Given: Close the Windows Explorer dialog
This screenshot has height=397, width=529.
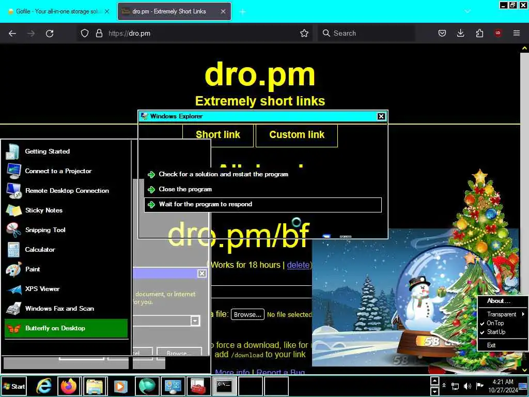Looking at the screenshot, I should pos(381,116).
